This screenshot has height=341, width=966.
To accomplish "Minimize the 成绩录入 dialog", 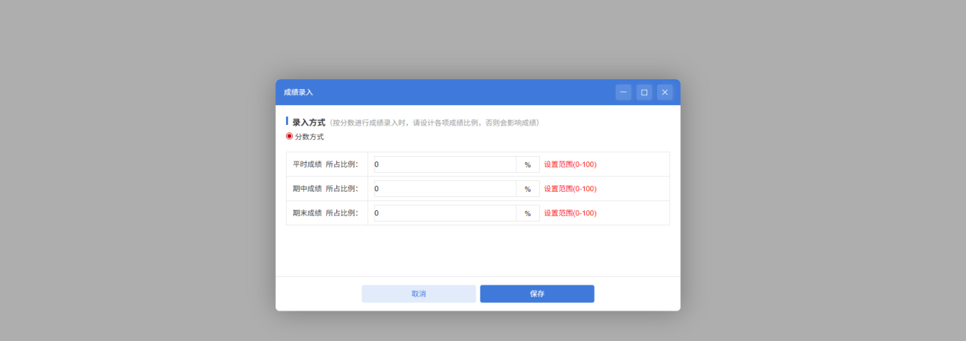I will (624, 92).
